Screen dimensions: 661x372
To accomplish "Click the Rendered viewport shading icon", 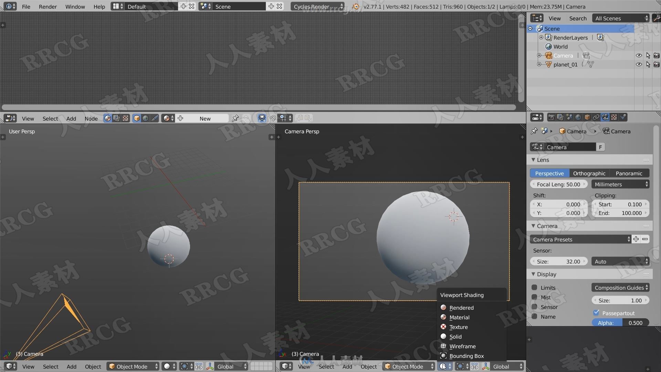I will 443,307.
